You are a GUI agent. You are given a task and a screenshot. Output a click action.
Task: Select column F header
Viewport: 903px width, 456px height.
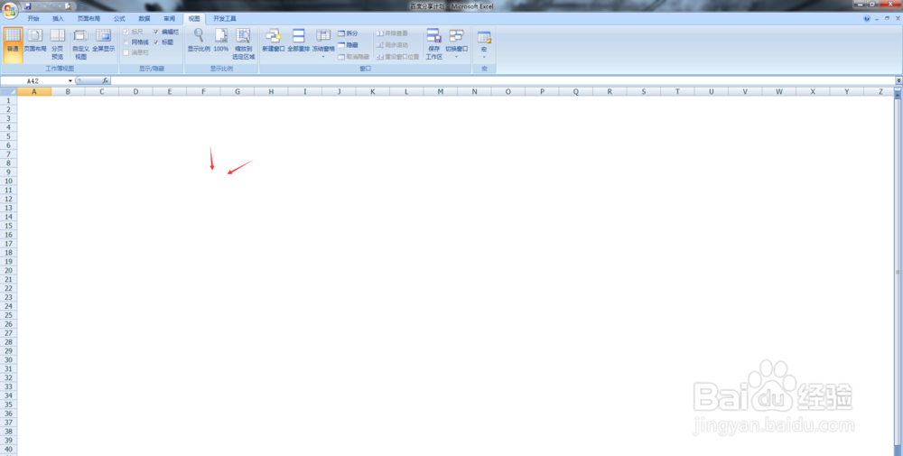pos(203,91)
